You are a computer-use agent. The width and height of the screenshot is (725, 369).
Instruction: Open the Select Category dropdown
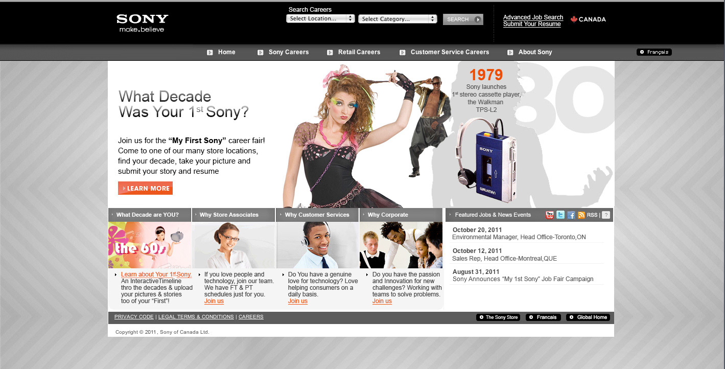397,19
